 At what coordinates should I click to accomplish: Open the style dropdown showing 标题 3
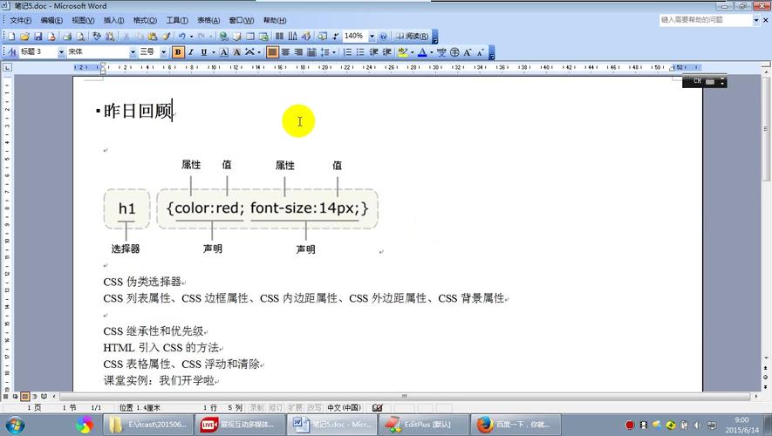click(x=61, y=51)
